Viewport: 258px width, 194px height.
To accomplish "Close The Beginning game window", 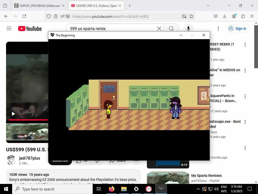I will click(204, 35).
